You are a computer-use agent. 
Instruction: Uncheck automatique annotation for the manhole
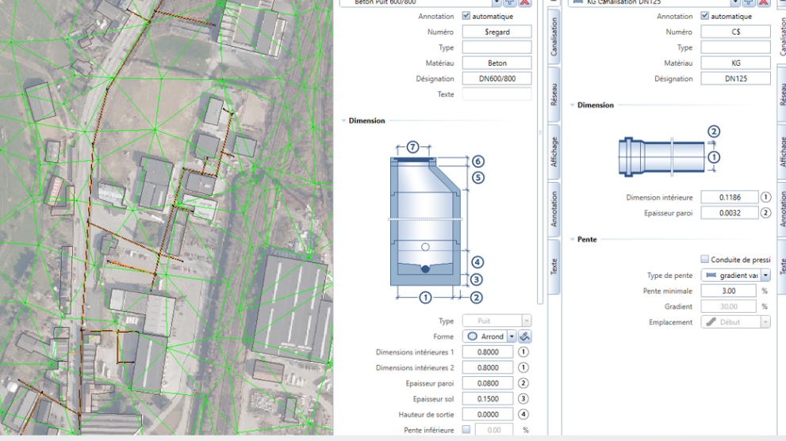[x=466, y=16]
